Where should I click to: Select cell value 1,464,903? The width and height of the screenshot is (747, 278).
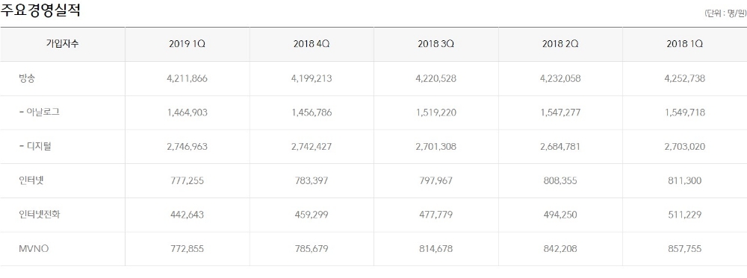pyautogui.click(x=187, y=113)
